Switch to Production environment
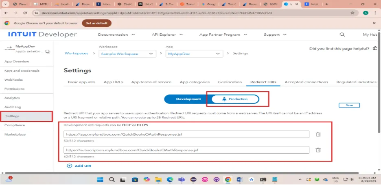The width and height of the screenshot is (381, 185). 235,99
